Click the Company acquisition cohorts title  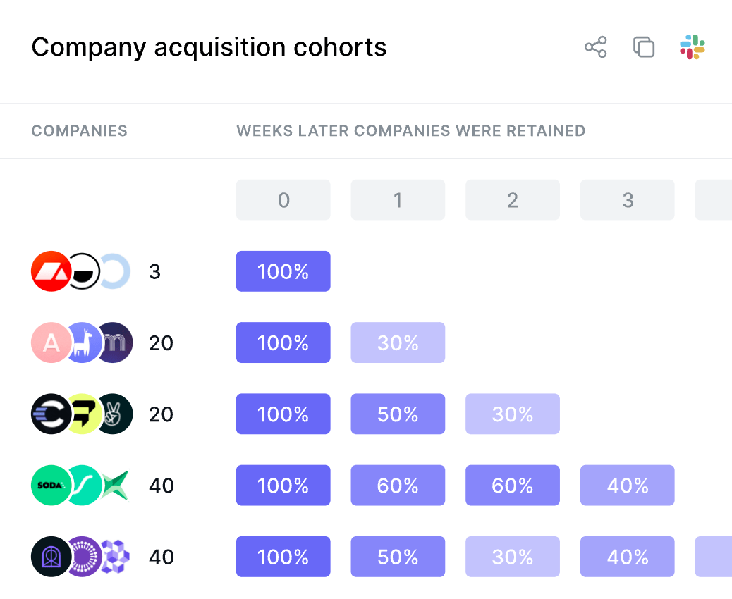[209, 47]
